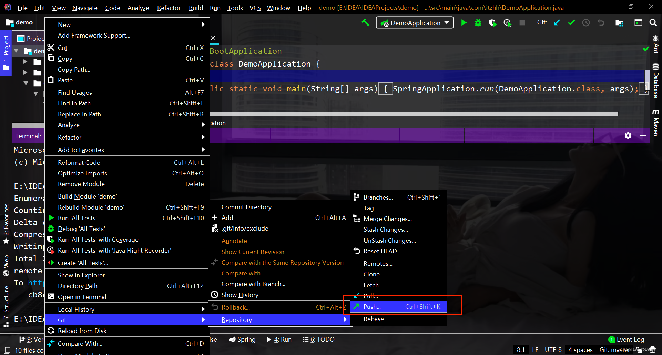Choose Rebase... in the Repository submenu
Screen dimensions: 662x355
click(398, 319)
